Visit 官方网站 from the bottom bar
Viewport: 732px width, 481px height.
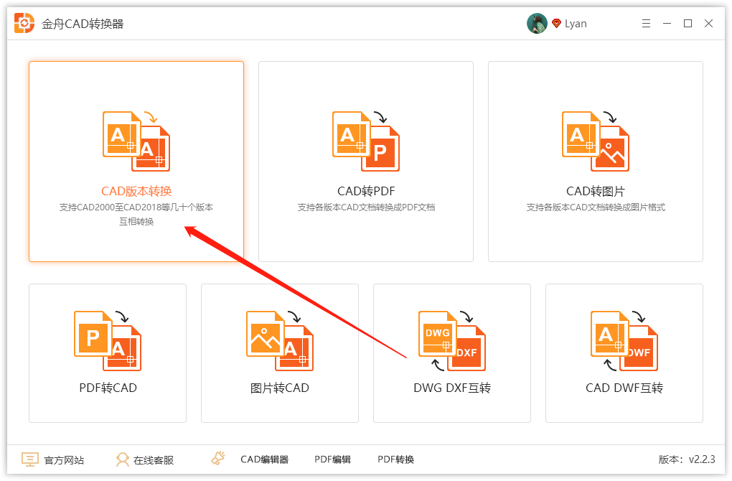[x=52, y=459]
